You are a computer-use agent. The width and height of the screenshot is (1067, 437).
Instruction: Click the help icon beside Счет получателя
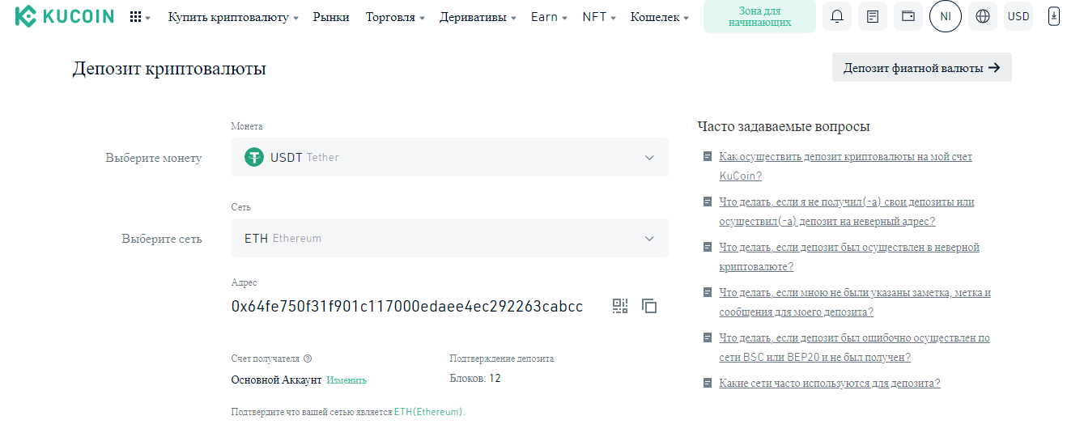point(308,359)
